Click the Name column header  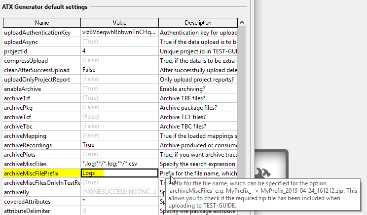point(42,23)
